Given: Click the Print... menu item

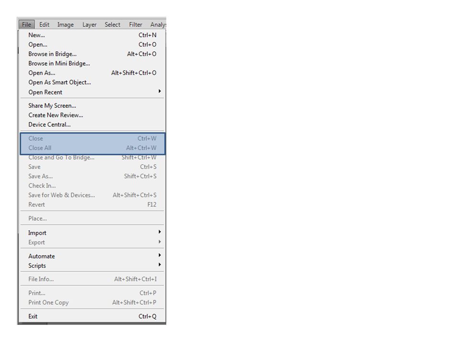Looking at the screenshot, I should coord(92,293).
